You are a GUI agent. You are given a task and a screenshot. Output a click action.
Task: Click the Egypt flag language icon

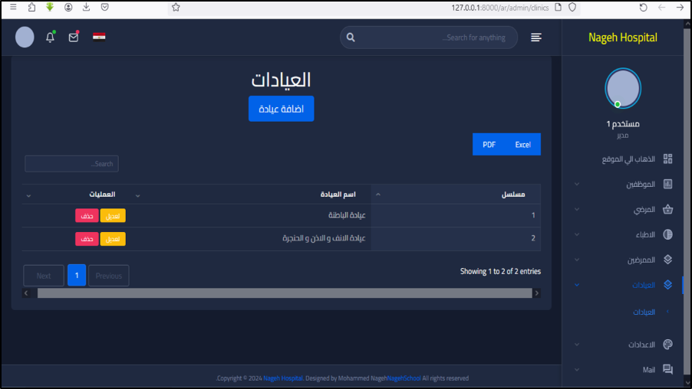tap(99, 37)
